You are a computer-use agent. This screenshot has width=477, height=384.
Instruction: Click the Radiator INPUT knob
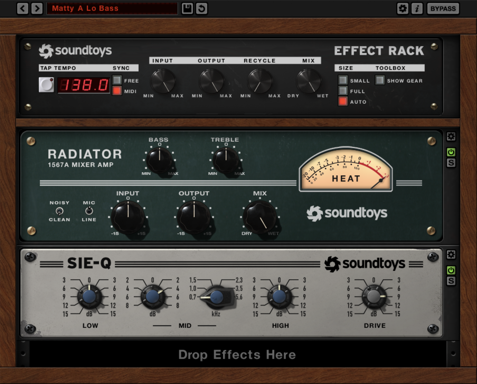[x=128, y=217]
